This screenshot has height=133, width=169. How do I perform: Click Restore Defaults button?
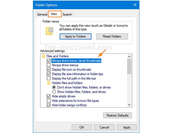click(117, 116)
